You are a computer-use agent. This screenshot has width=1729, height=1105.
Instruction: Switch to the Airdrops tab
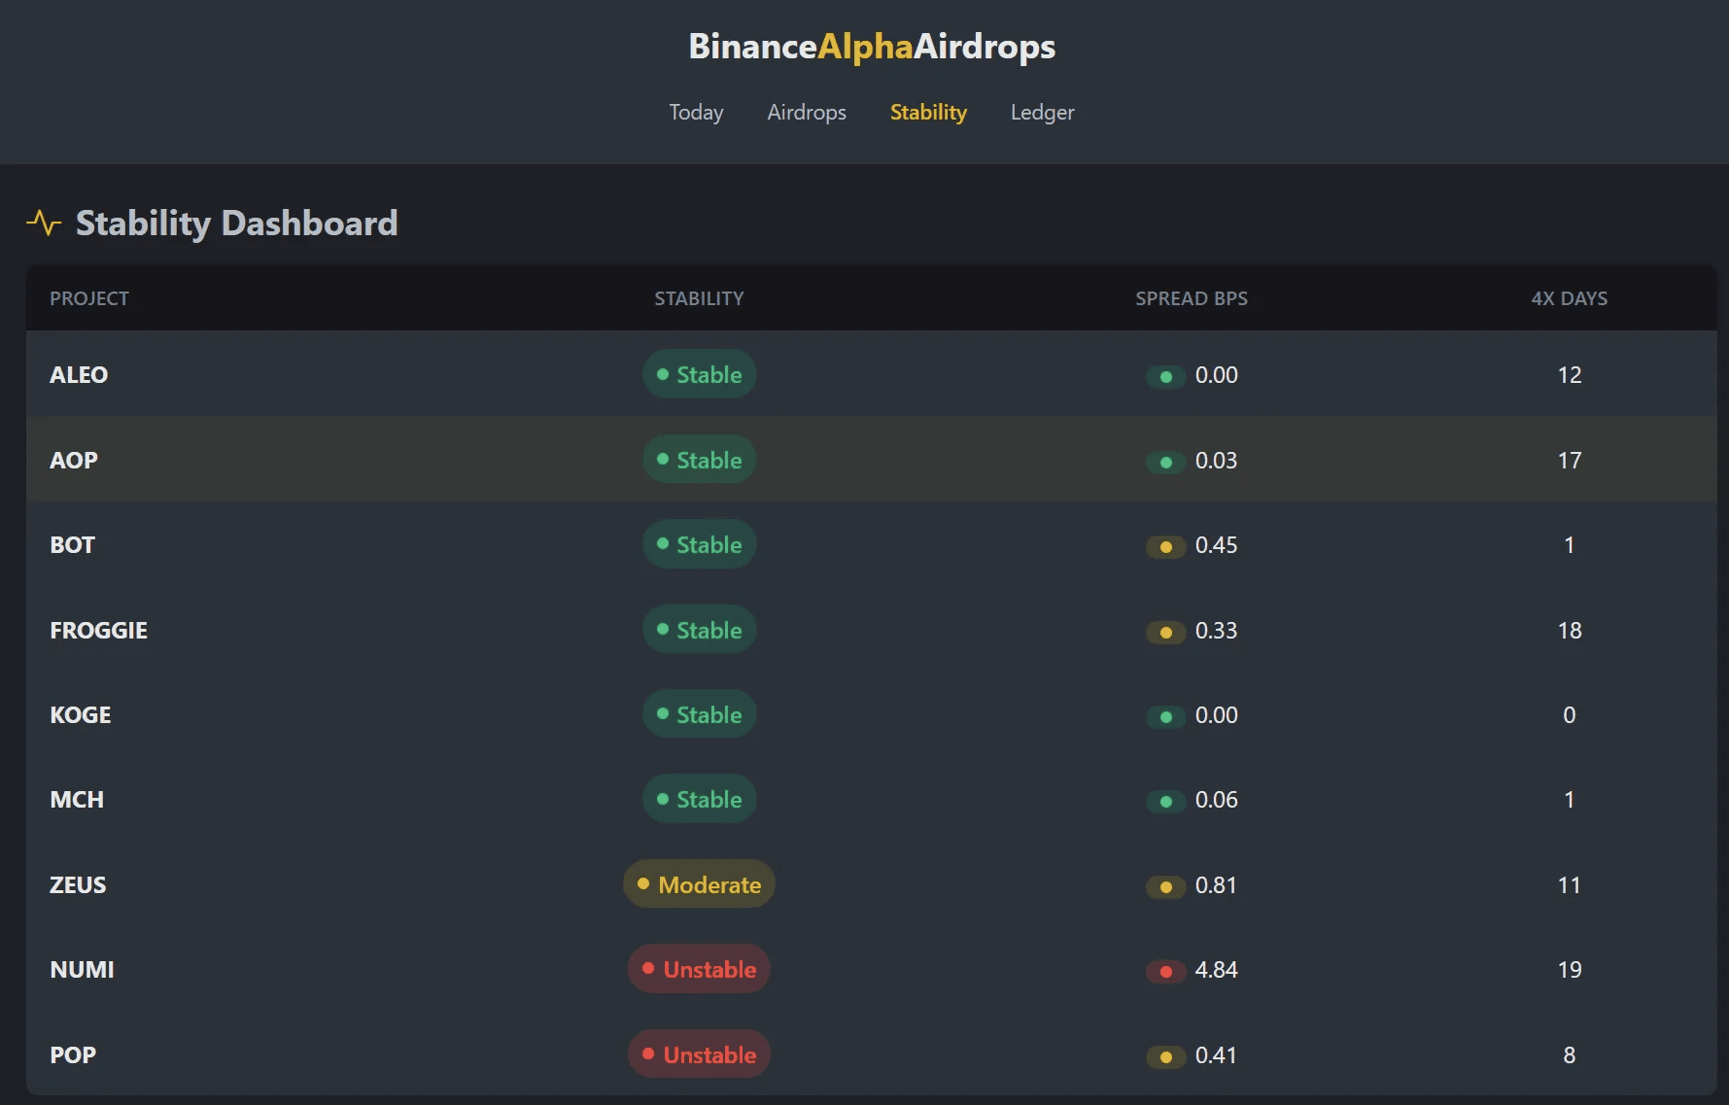coord(807,113)
